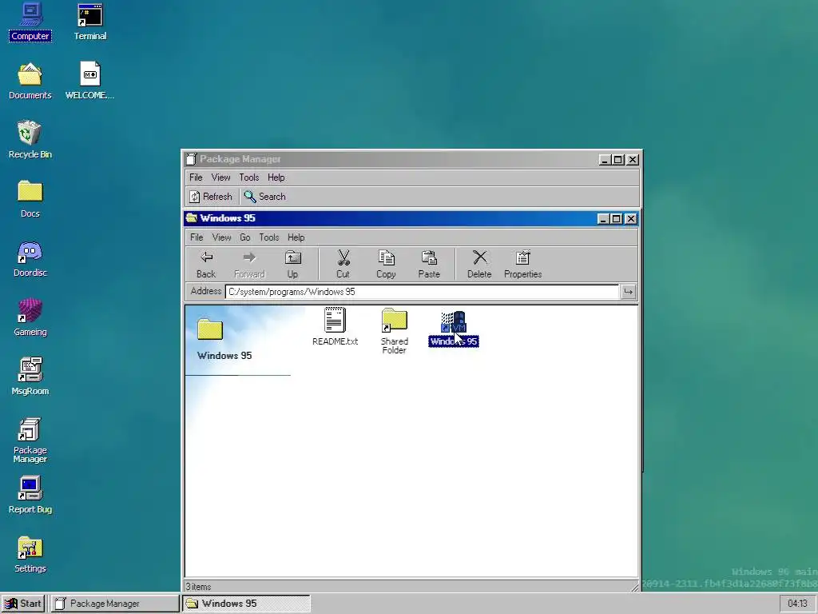Screen dimensions: 818x614
Task: Launch the Gameing shortcut
Action: [30, 317]
